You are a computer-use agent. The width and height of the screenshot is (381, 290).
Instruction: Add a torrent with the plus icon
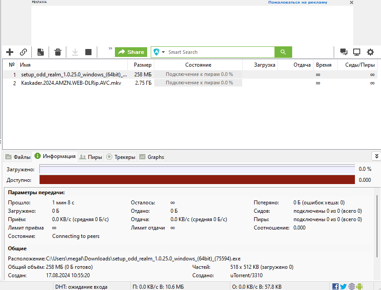click(x=10, y=52)
